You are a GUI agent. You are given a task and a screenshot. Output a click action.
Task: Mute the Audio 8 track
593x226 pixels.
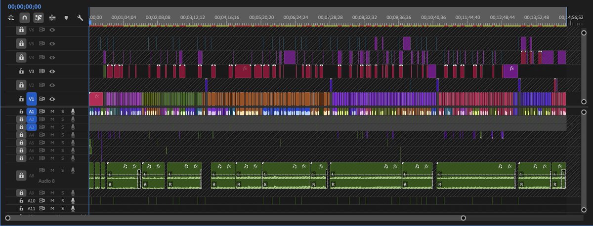coord(52,170)
